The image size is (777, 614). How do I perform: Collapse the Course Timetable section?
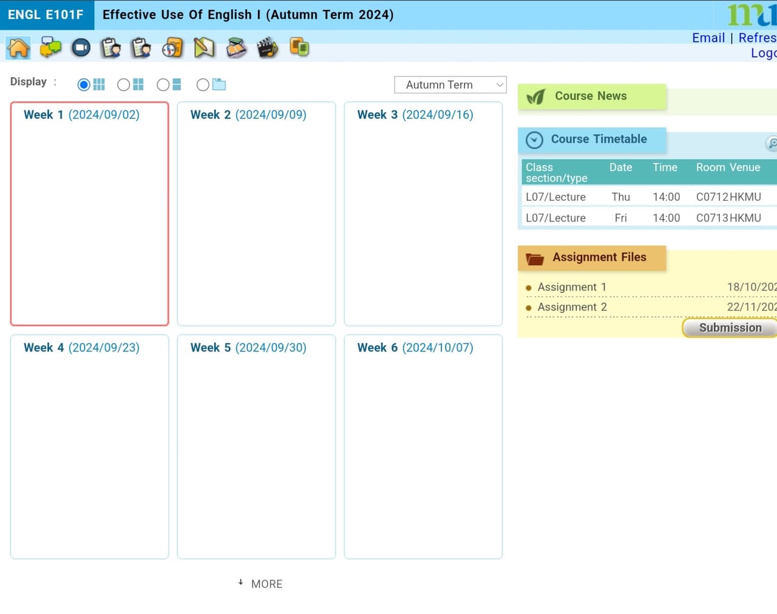[x=534, y=140]
